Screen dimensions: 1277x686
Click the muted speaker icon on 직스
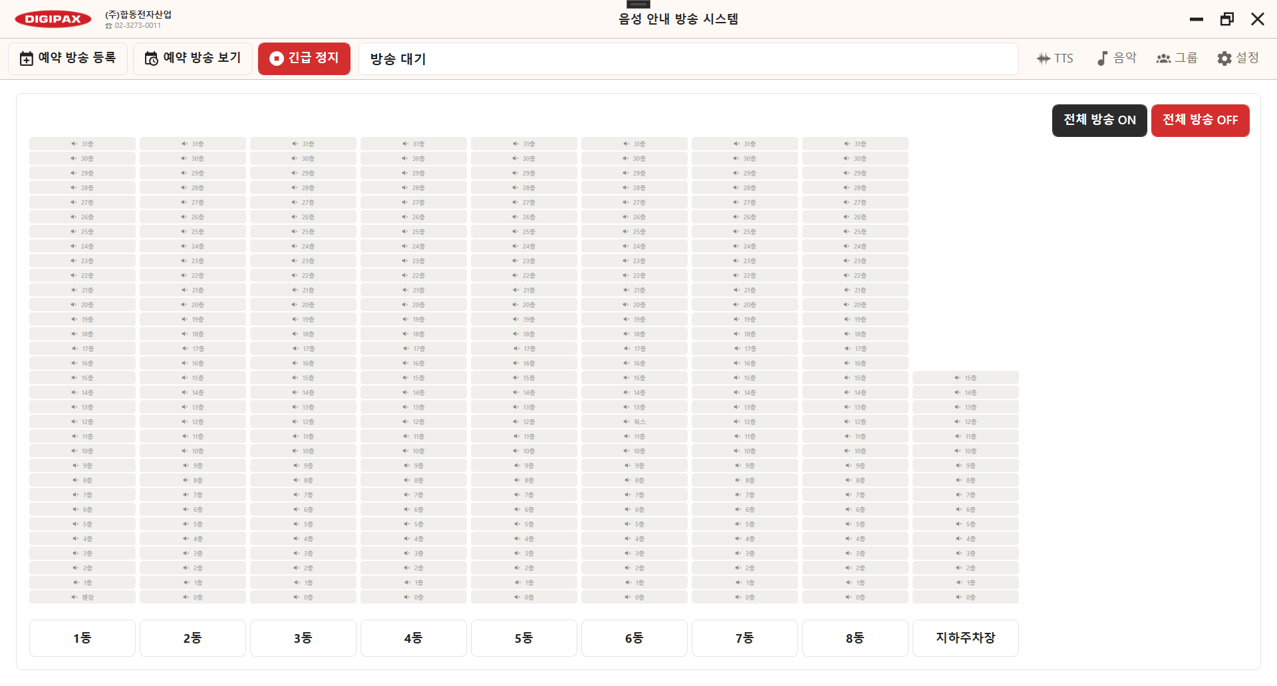(627, 421)
